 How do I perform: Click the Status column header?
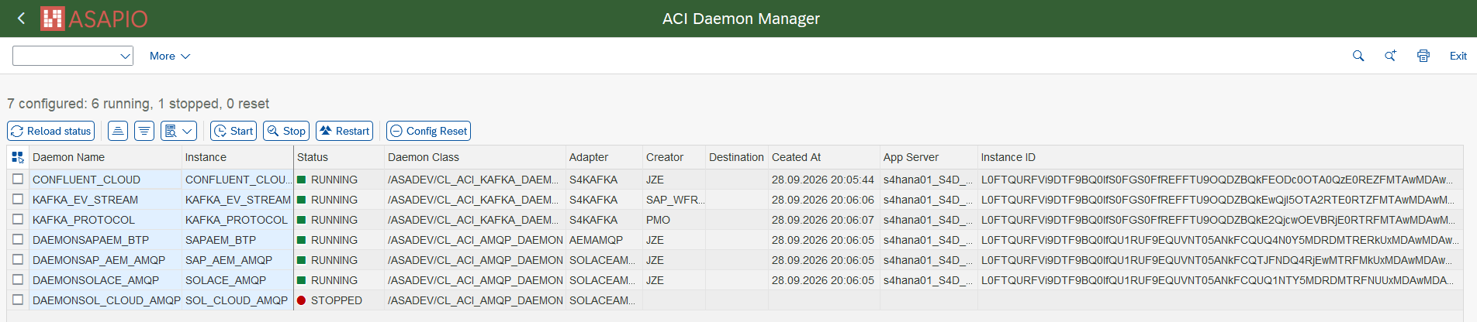click(x=339, y=157)
